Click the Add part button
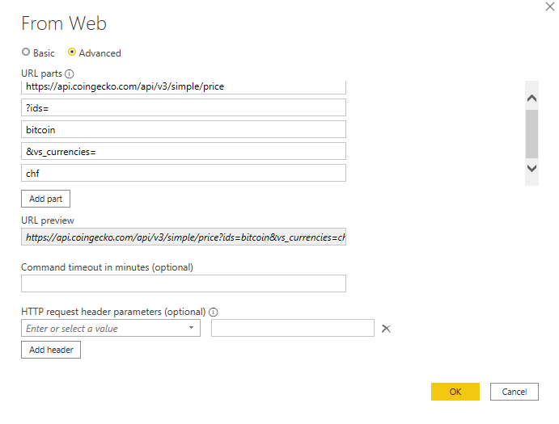Viewport: 559px width, 424px height. (46, 198)
